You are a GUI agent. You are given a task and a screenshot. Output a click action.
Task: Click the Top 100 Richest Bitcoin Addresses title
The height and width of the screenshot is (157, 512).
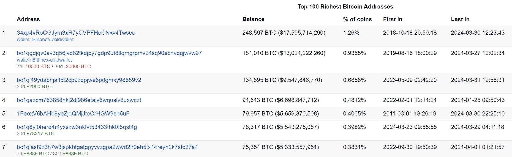pyautogui.click(x=345, y=7)
